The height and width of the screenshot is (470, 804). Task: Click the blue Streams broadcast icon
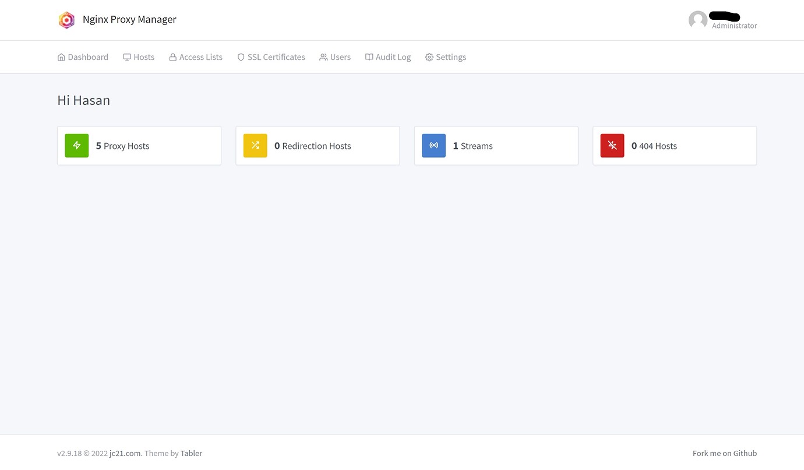433,145
